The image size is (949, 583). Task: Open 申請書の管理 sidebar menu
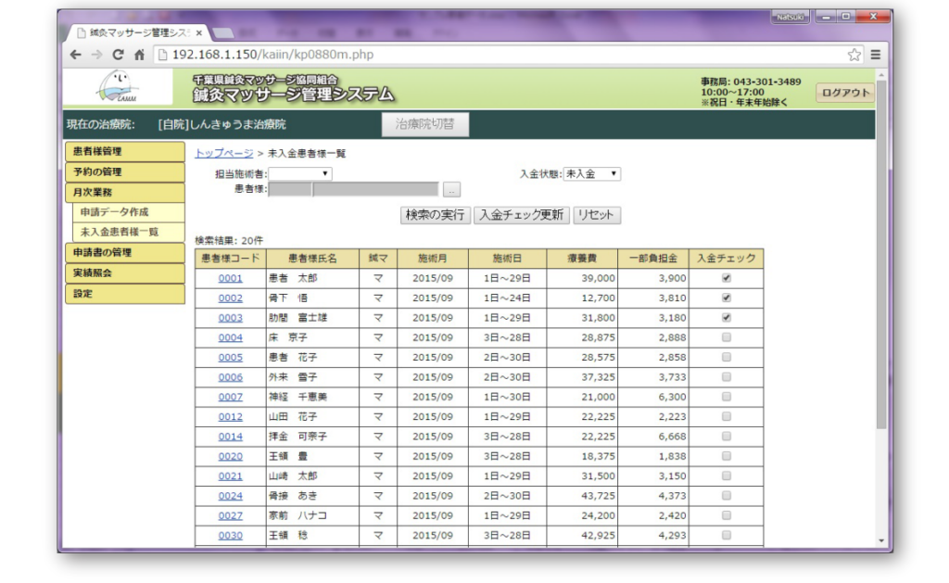click(125, 252)
